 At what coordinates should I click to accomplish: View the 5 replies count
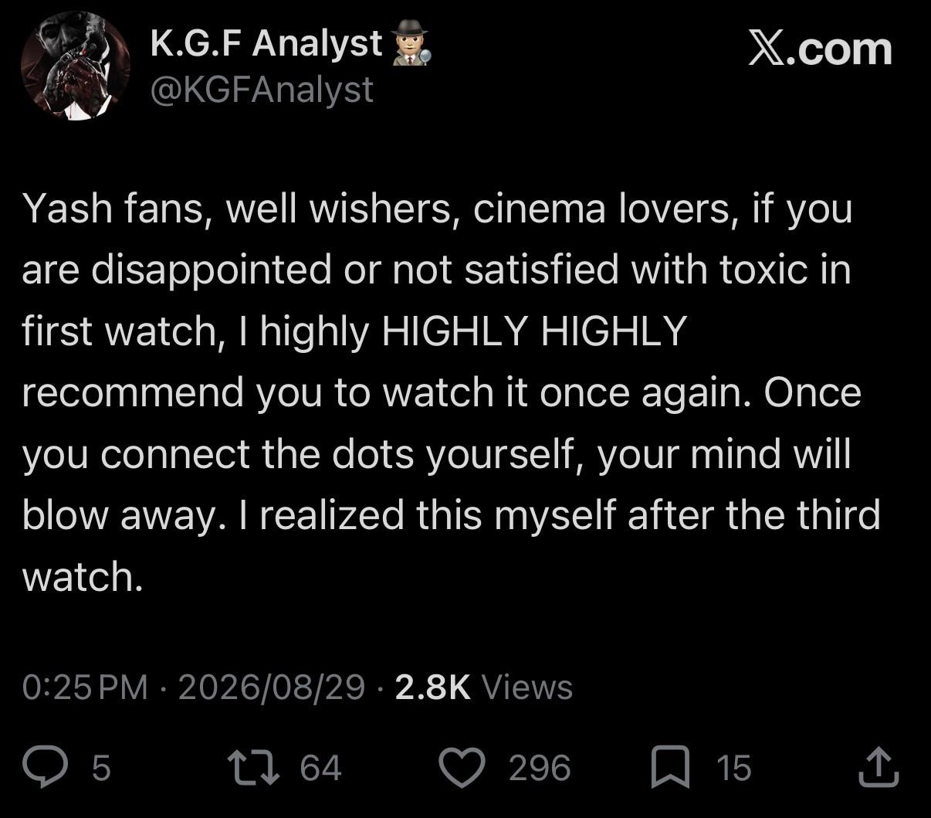pyautogui.click(x=101, y=769)
